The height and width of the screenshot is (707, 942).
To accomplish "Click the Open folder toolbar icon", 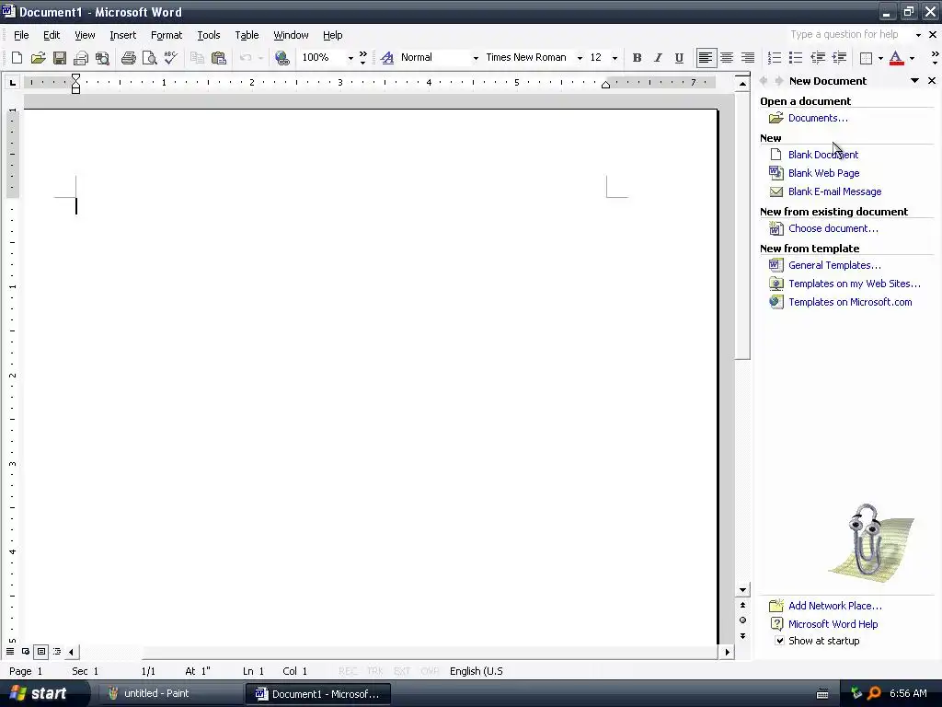I will [x=38, y=58].
